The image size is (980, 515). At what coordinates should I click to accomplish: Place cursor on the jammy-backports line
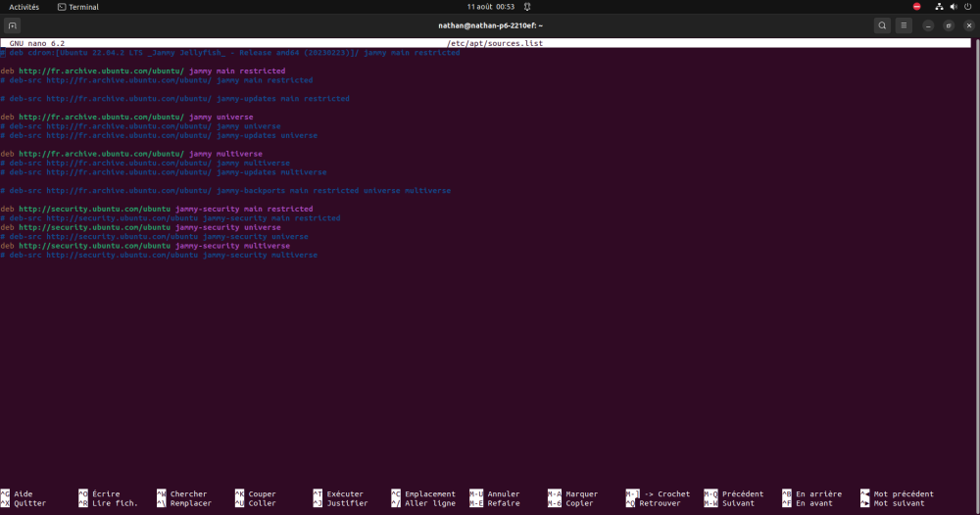tap(225, 191)
